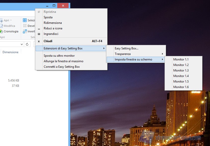The width and height of the screenshot is (210, 146).
Task: Refresh the folder with the address bar reload icon
Action: pos(27,44)
